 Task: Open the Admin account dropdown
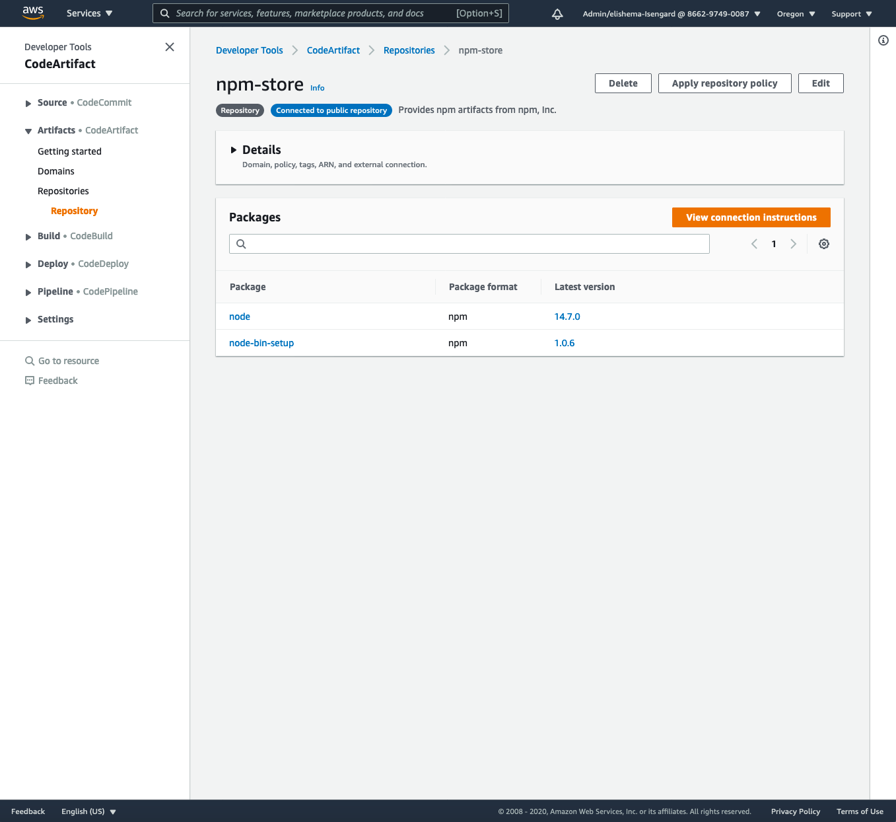(672, 14)
